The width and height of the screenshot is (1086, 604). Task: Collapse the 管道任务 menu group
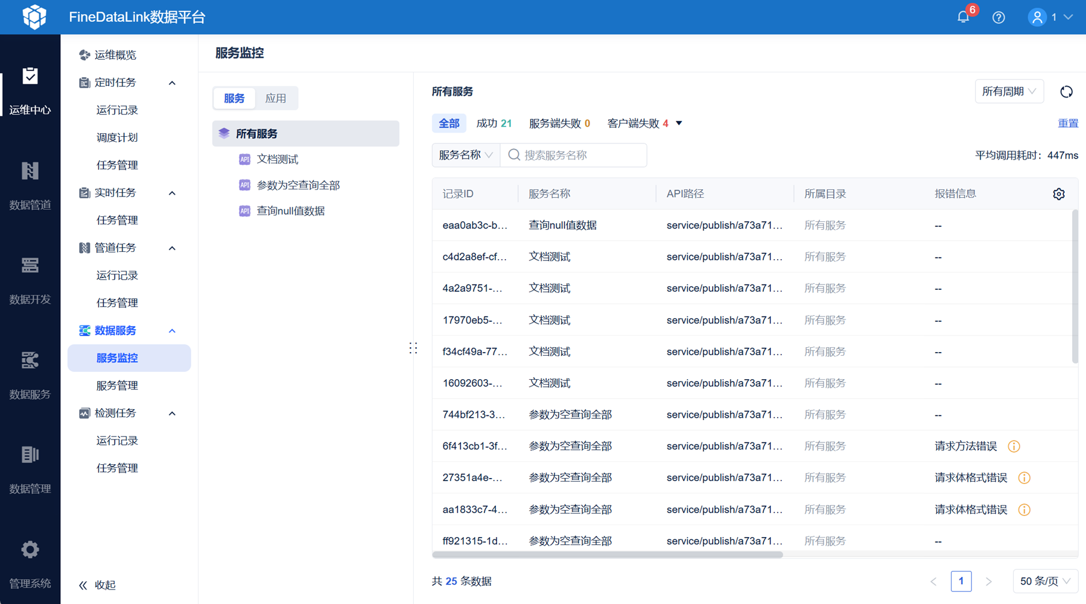click(172, 248)
